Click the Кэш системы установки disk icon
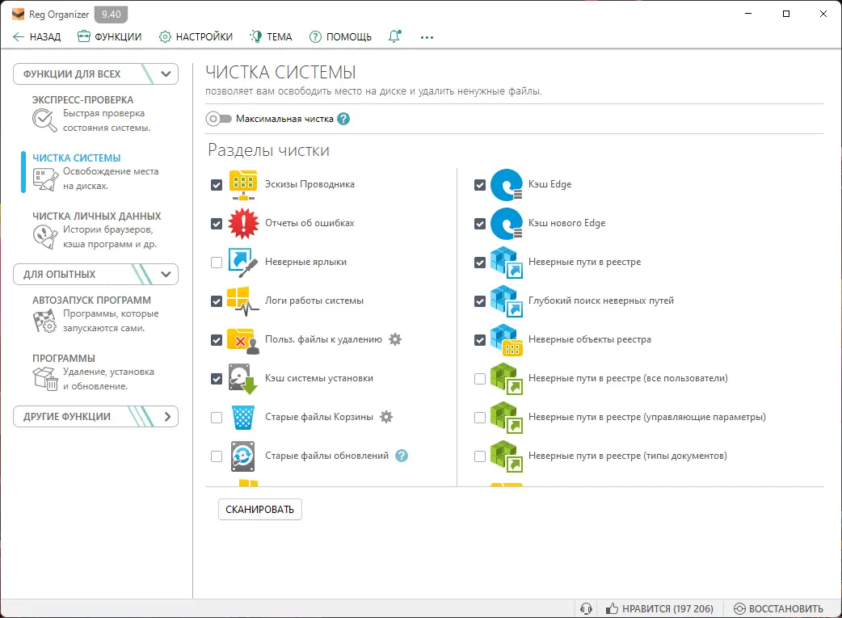Image resolution: width=842 pixels, height=618 pixels. tap(243, 379)
